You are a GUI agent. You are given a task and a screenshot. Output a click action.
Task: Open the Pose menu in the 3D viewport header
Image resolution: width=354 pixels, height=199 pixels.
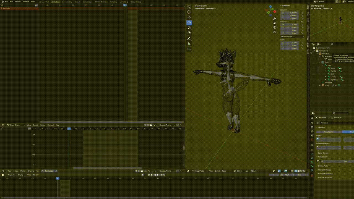(x=224, y=171)
